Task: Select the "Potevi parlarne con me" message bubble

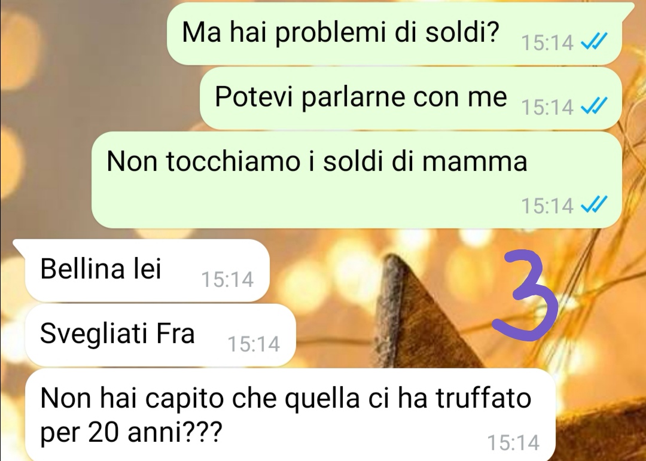Action: pyautogui.click(x=411, y=99)
